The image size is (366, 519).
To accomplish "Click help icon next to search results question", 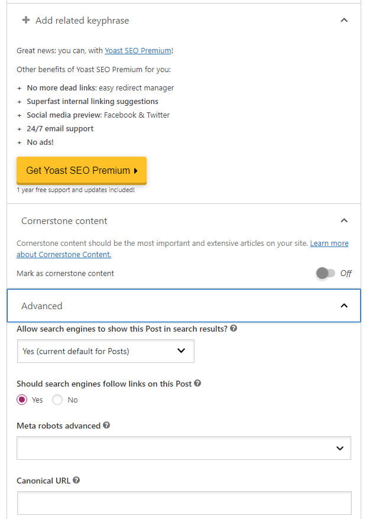I will [x=234, y=329].
